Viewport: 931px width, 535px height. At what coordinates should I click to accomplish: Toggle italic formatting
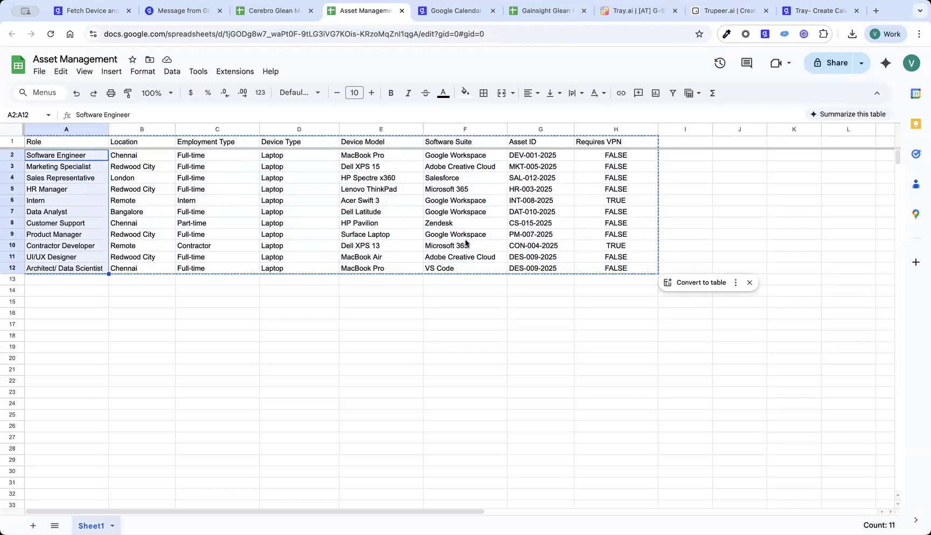tap(408, 93)
